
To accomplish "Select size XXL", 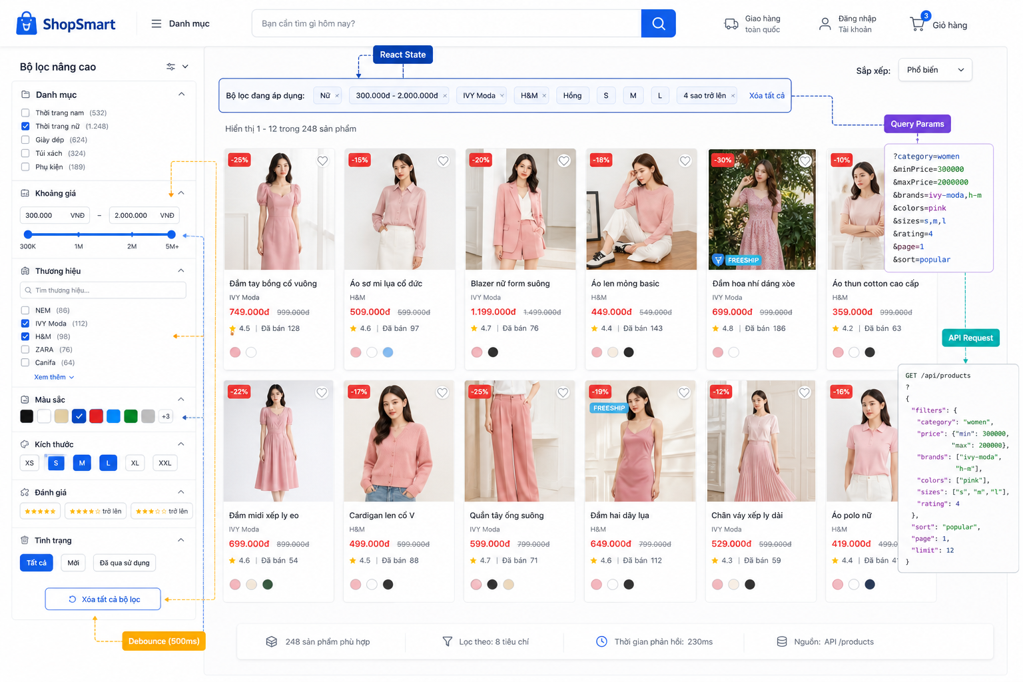I will click(x=165, y=463).
